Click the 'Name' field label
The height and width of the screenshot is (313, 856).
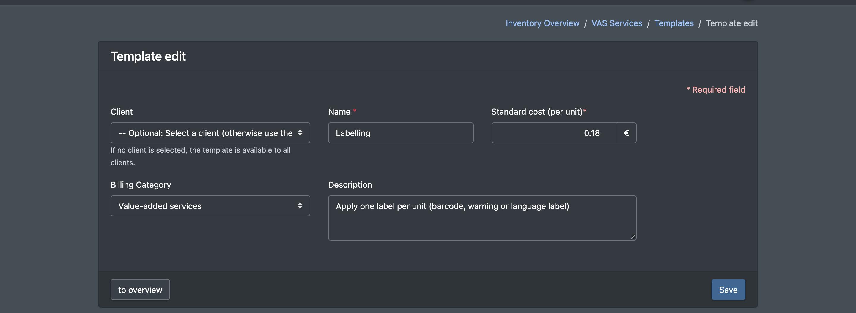339,112
